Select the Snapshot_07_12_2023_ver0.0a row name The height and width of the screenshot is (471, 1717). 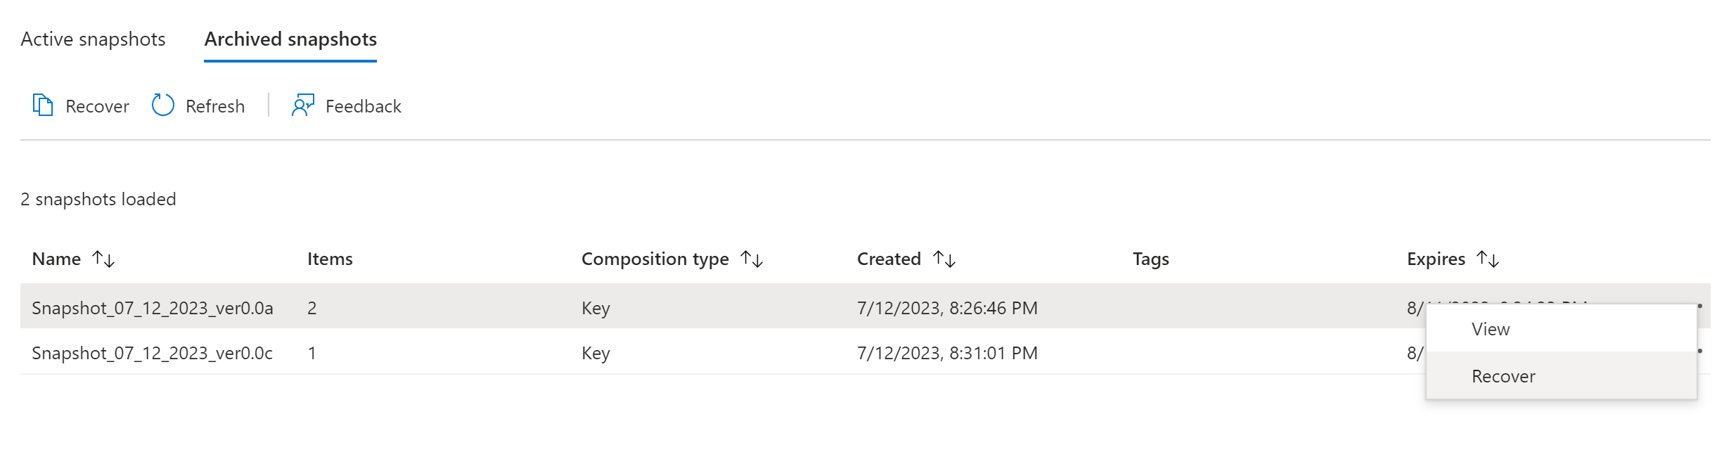[x=153, y=308]
